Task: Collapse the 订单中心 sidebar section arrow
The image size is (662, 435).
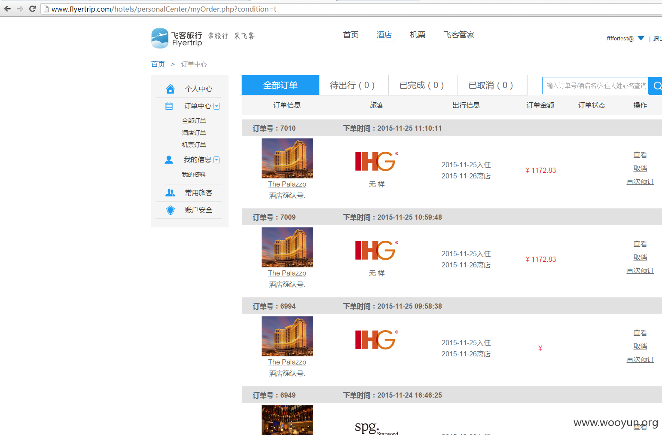Action: point(217,106)
